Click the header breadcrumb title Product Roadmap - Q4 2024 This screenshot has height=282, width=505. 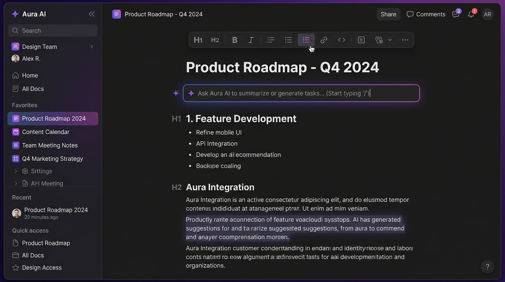(164, 14)
